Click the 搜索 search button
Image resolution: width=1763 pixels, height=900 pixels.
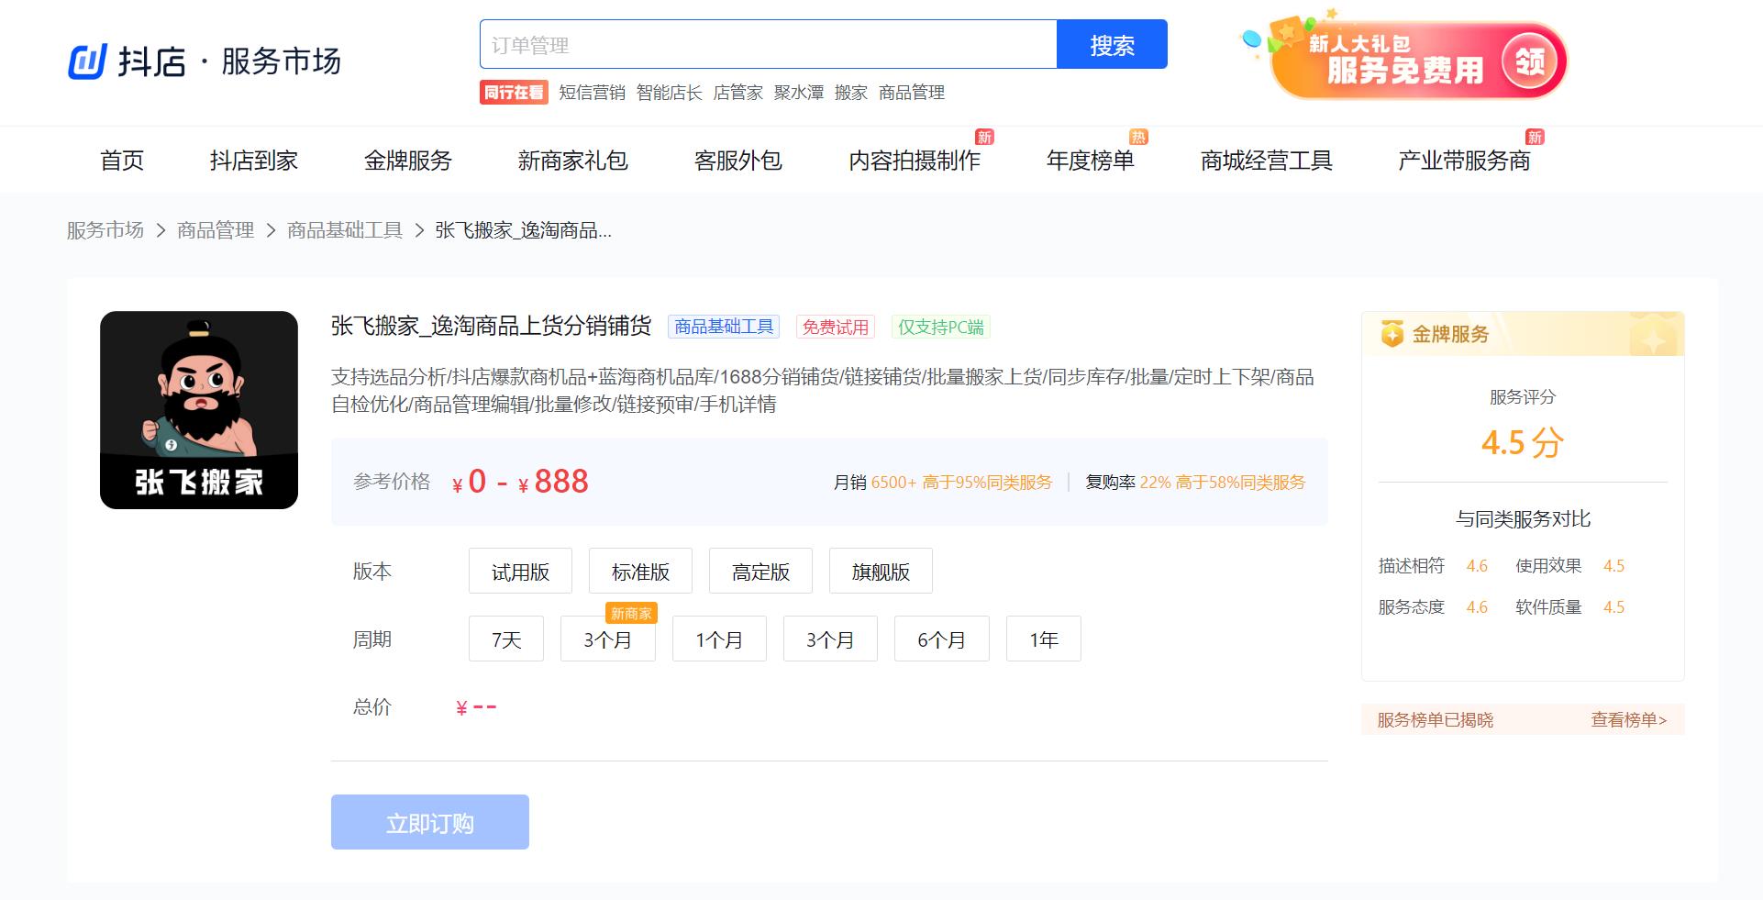pos(1112,43)
